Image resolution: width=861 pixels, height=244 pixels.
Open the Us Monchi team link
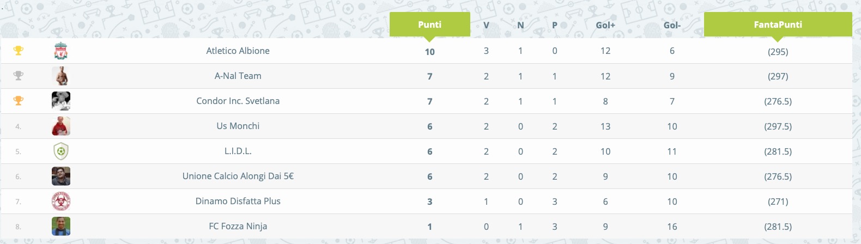238,126
